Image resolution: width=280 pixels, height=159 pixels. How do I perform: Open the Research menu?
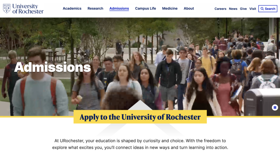pos(95,8)
